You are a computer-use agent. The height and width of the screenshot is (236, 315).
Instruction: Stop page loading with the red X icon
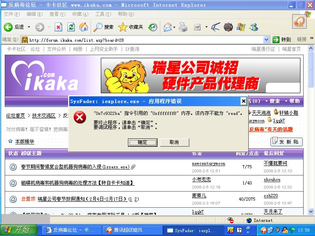point(58,27)
